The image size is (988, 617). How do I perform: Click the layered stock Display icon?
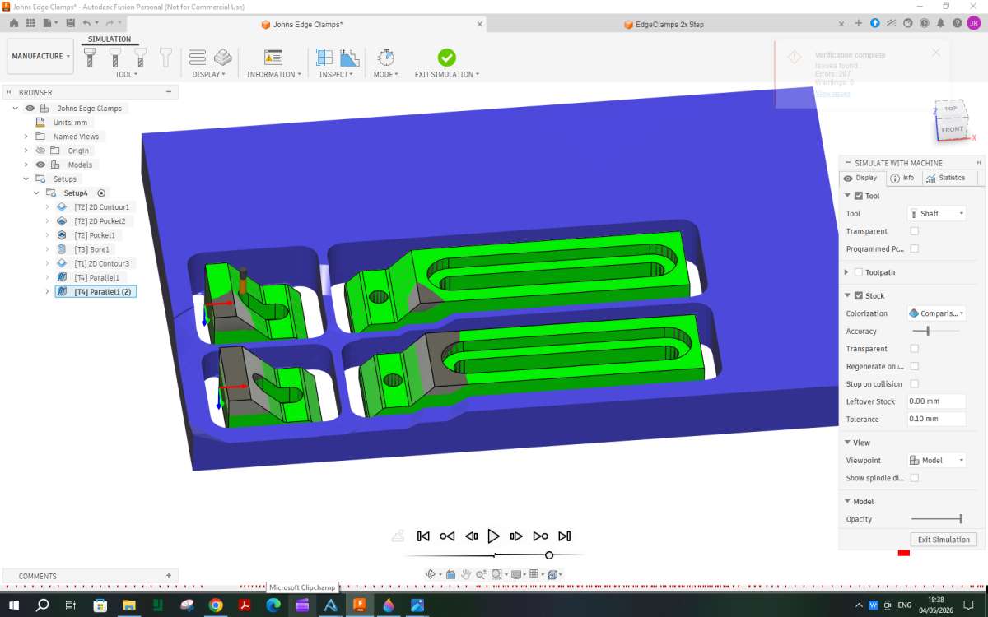pyautogui.click(x=223, y=57)
